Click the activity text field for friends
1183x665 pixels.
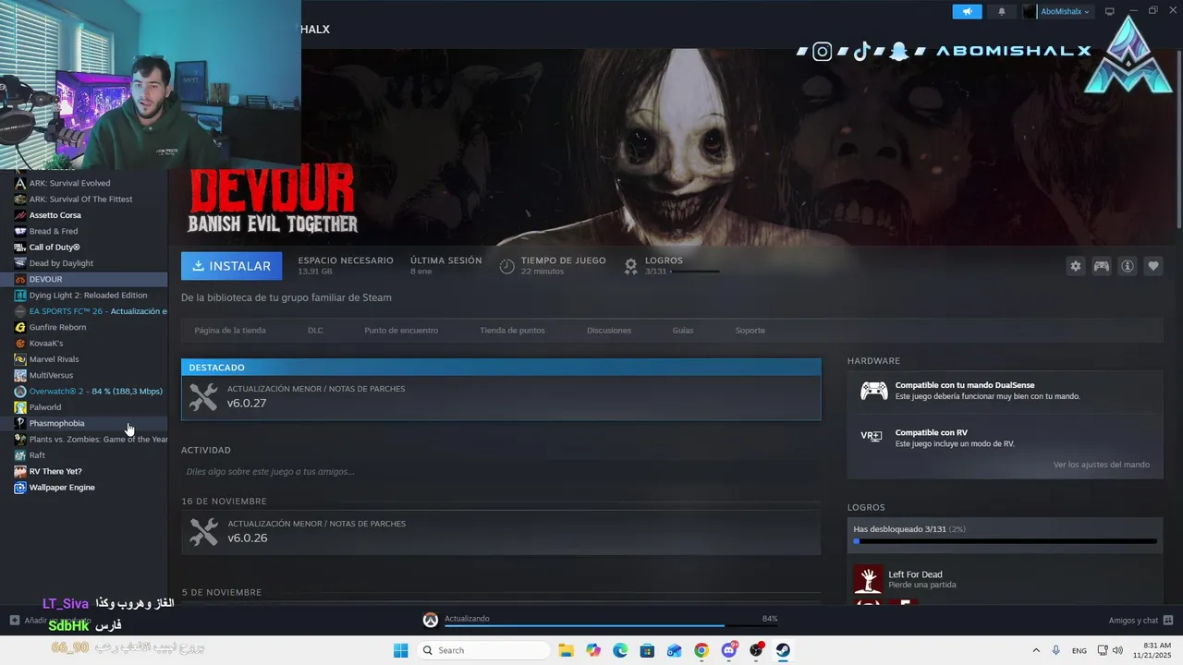(501, 471)
